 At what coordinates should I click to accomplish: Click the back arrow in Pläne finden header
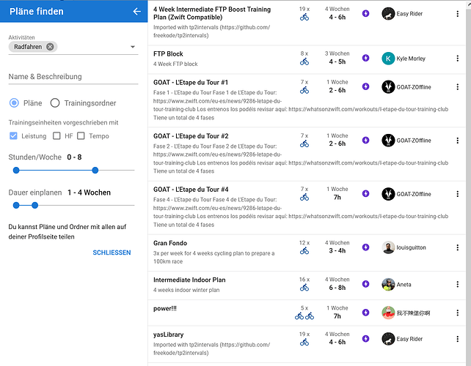coord(136,12)
